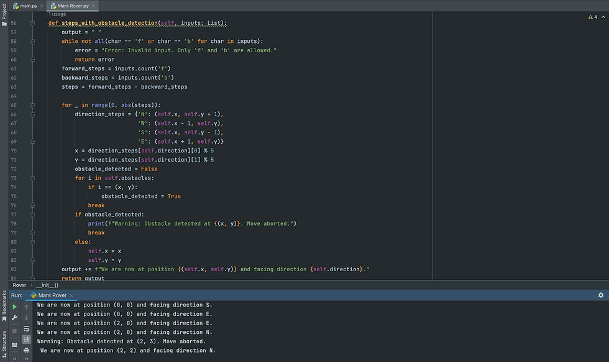Image resolution: width=609 pixels, height=362 pixels.
Task: Collapse the for loop fold at line 65
Action: tap(32, 105)
